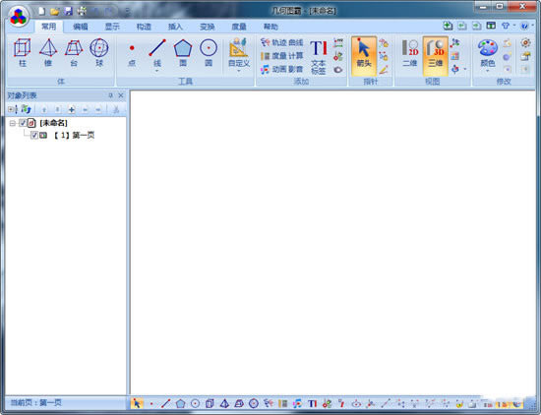
Task: Select the pyramid (锥) solid tool
Action: (48, 53)
